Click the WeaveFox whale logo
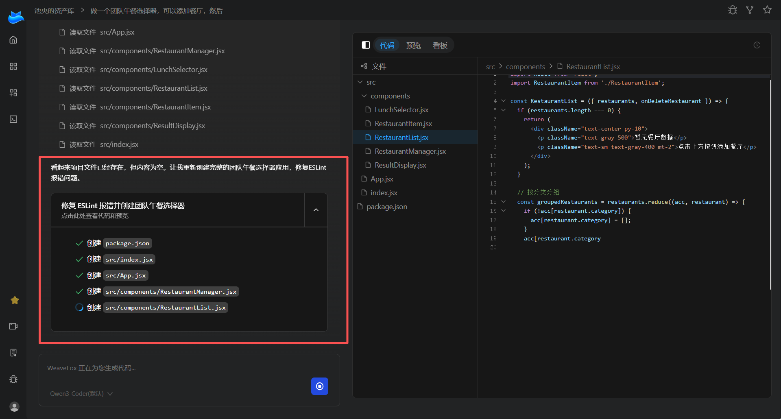The height and width of the screenshot is (419, 781). tap(16, 17)
